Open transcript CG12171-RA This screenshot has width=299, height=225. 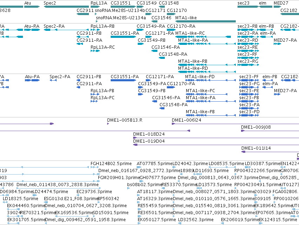tap(149, 37)
